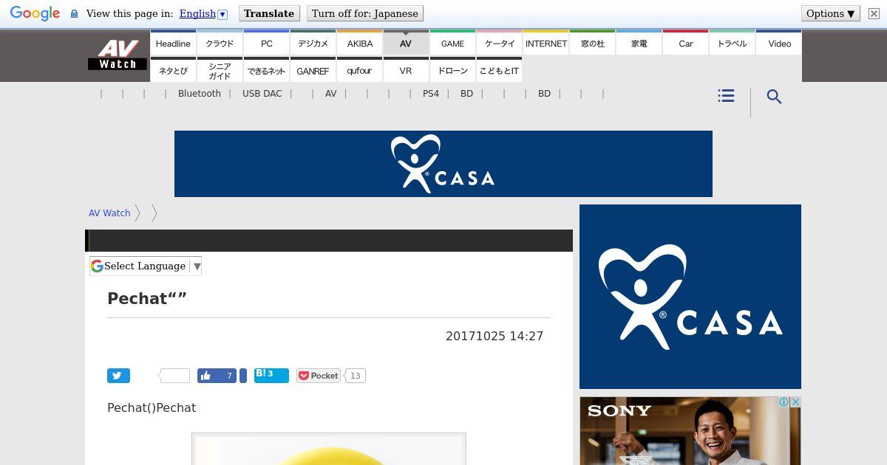Screen dimensions: 887x465
Task: Click the Pechat article headline
Action: tap(147, 298)
